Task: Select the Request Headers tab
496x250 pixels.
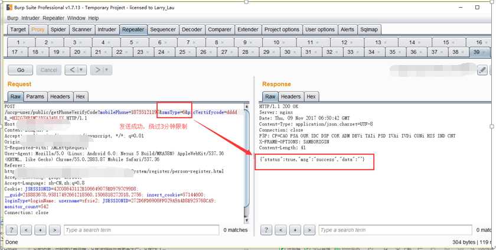Action: pyautogui.click(x=60, y=96)
